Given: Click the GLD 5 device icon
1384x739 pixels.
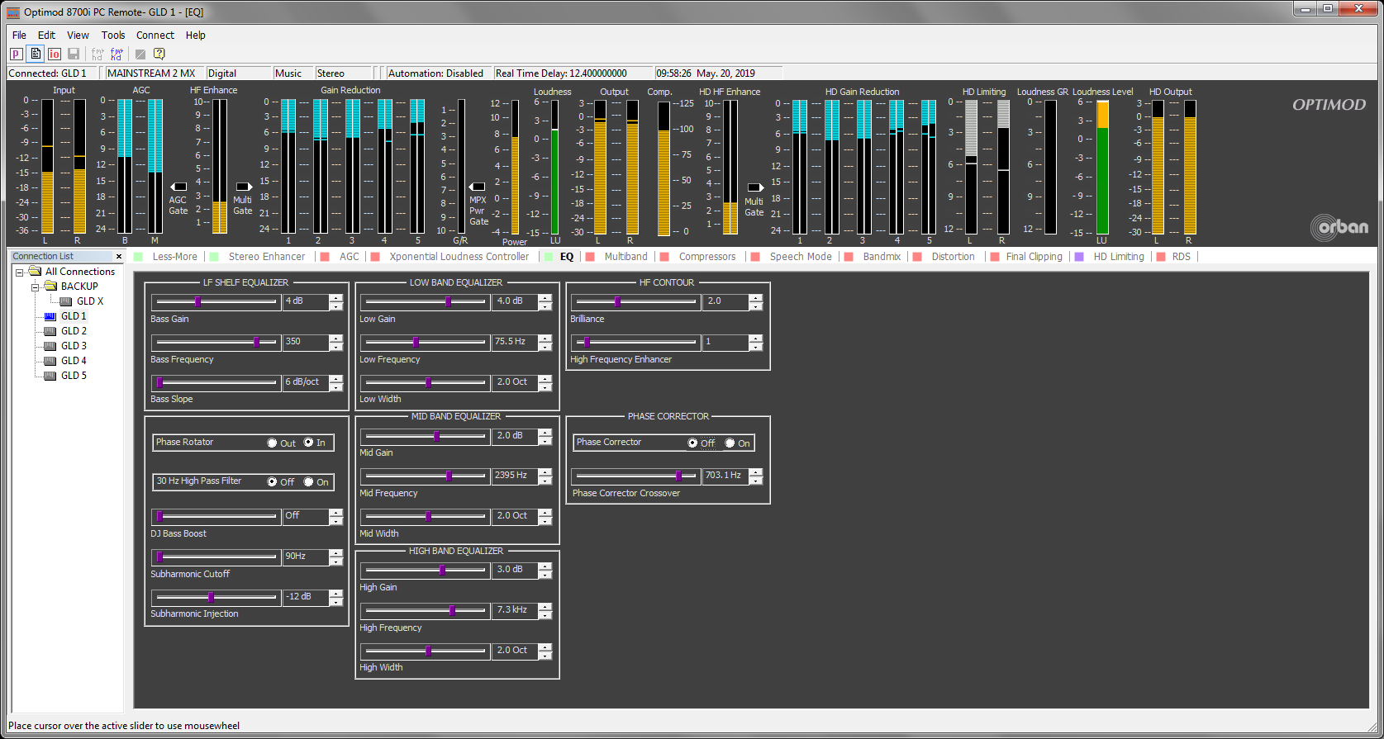Looking at the screenshot, I should (x=50, y=376).
